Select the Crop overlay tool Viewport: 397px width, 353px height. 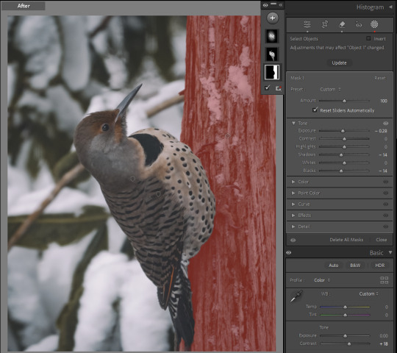tap(325, 24)
